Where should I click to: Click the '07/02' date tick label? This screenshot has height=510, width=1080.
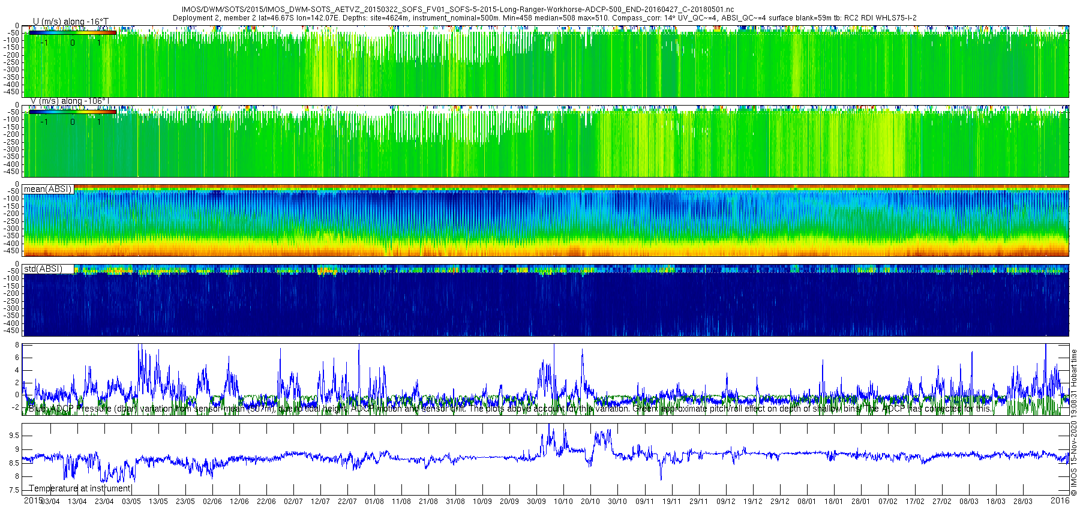coord(888,502)
